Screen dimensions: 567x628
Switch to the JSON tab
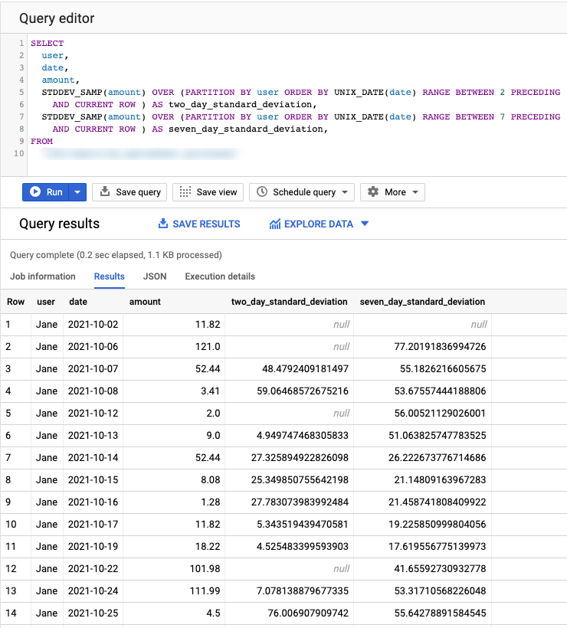point(155,276)
